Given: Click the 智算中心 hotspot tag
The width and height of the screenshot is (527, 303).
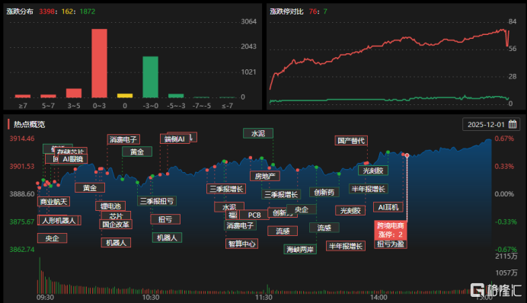Looking at the screenshot, I should click(x=241, y=244).
